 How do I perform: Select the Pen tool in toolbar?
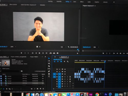49,71
